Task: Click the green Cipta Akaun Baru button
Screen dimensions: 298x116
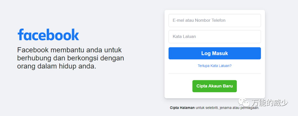Action: [215, 86]
